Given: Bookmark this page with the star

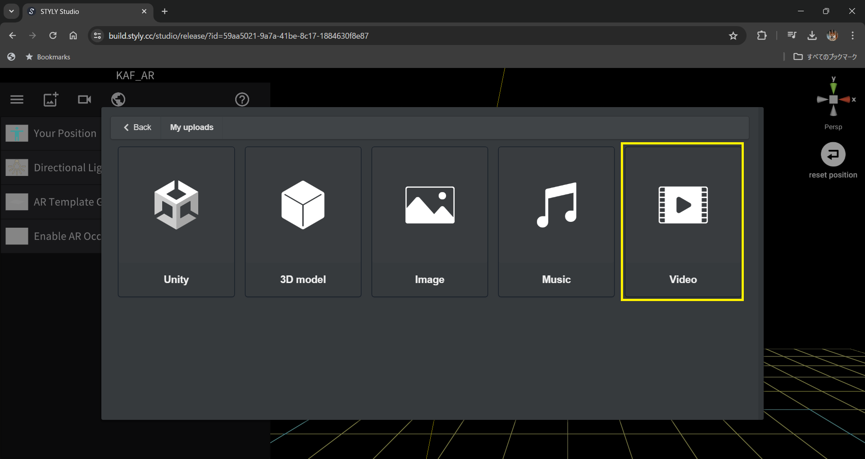Looking at the screenshot, I should tap(733, 36).
